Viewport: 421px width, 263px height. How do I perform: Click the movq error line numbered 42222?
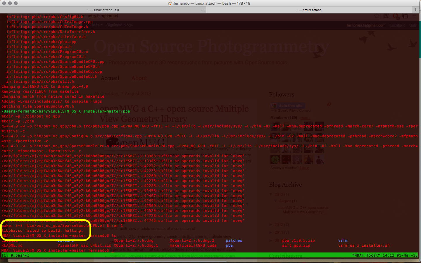click(x=123, y=166)
